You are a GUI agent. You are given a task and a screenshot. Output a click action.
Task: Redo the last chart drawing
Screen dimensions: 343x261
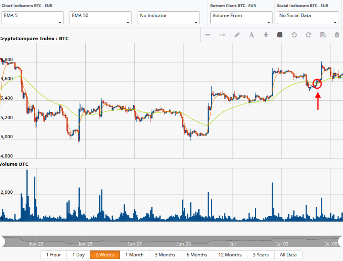[308, 35]
